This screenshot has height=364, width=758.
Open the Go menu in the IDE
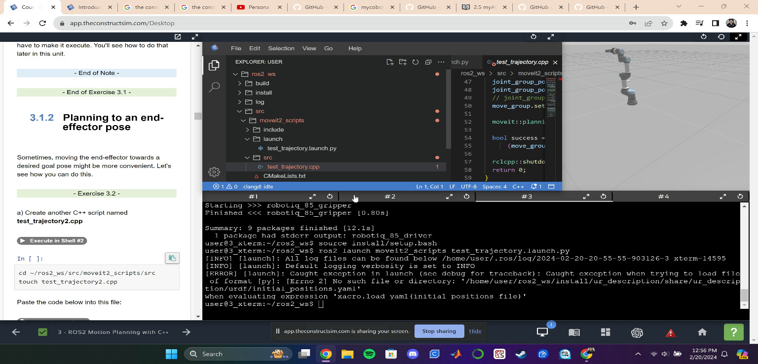329,48
